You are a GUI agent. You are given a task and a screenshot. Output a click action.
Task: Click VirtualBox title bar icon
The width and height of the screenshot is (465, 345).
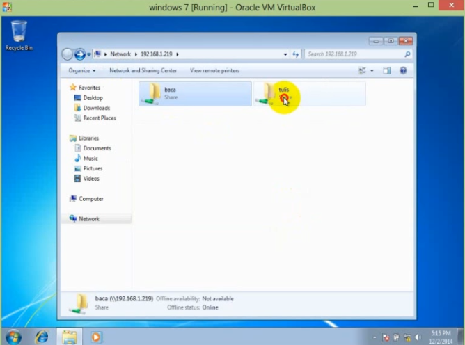tap(7, 7)
